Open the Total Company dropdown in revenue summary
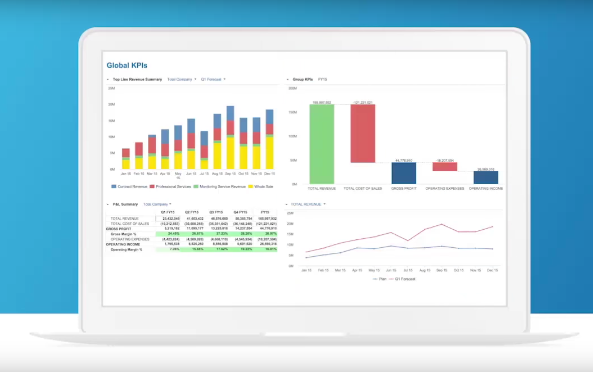The width and height of the screenshot is (593, 372). pyautogui.click(x=182, y=80)
